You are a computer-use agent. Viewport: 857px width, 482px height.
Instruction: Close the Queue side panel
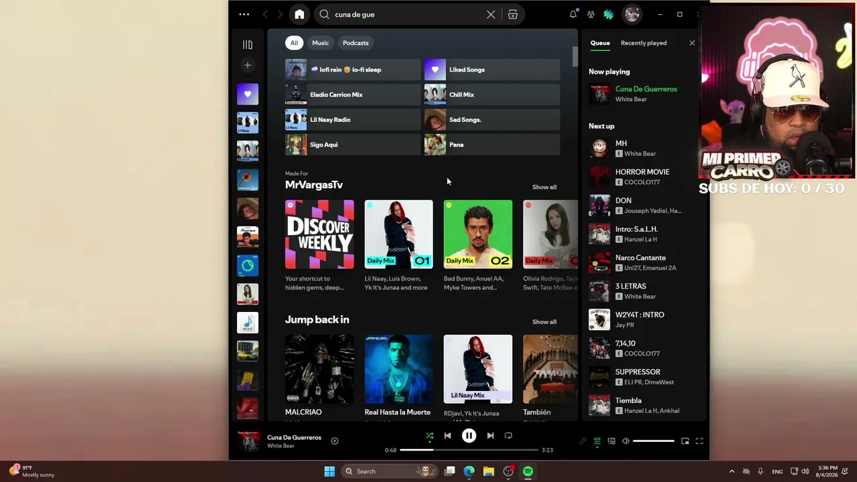coord(692,43)
